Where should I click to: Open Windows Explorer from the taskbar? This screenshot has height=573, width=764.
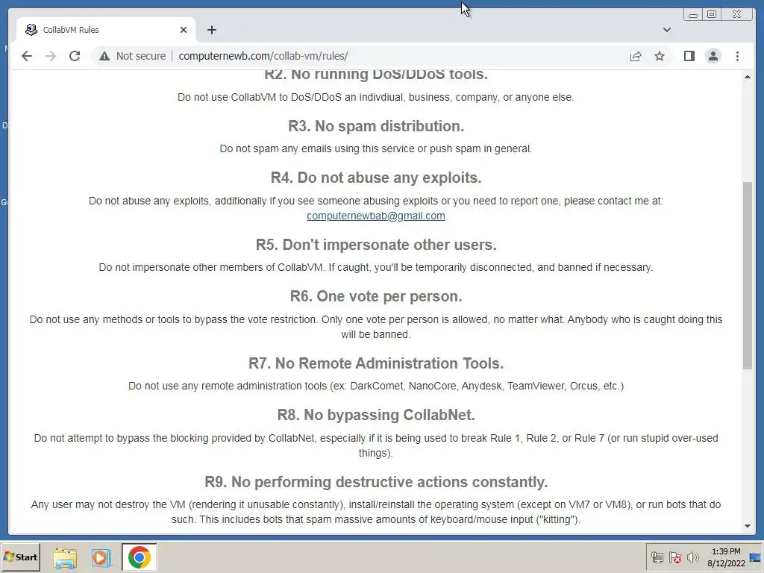tap(65, 557)
